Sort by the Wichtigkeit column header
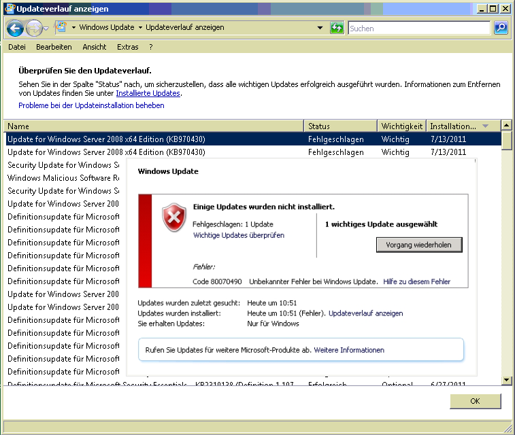Image resolution: width=515 pixels, height=435 pixels. [x=401, y=126]
